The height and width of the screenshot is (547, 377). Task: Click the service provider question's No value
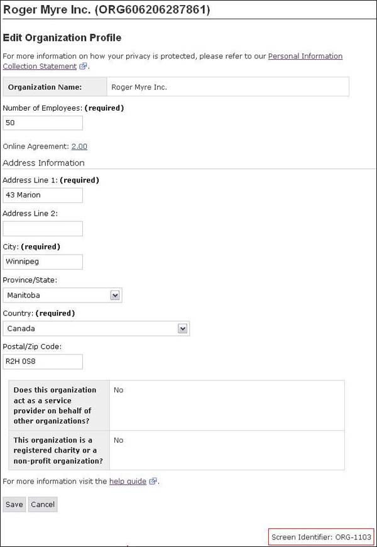pyautogui.click(x=119, y=390)
